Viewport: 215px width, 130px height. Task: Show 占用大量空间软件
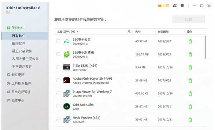coord(25,59)
